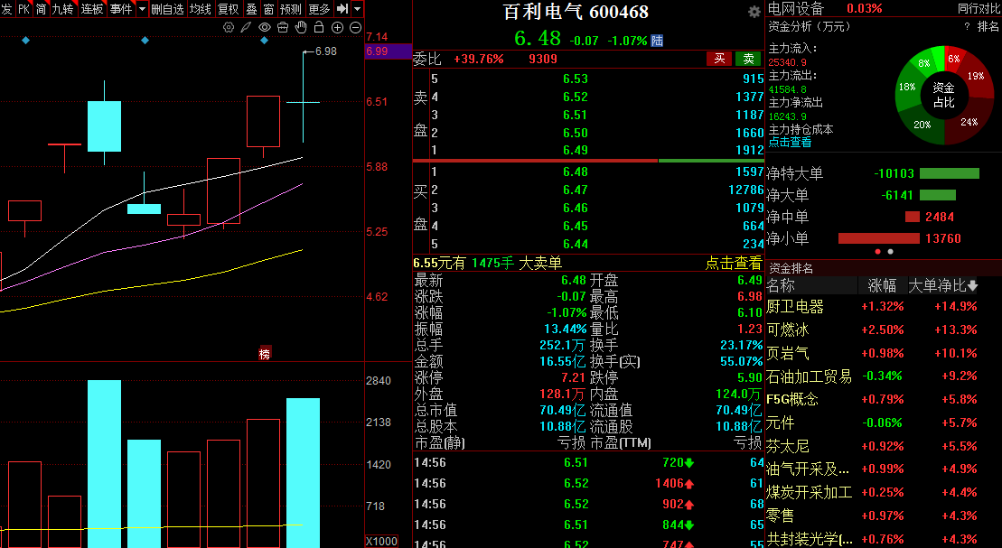Viewport: 1002px width, 548px height.
Task: Toggle the chart lock icon
Action: pos(319,27)
